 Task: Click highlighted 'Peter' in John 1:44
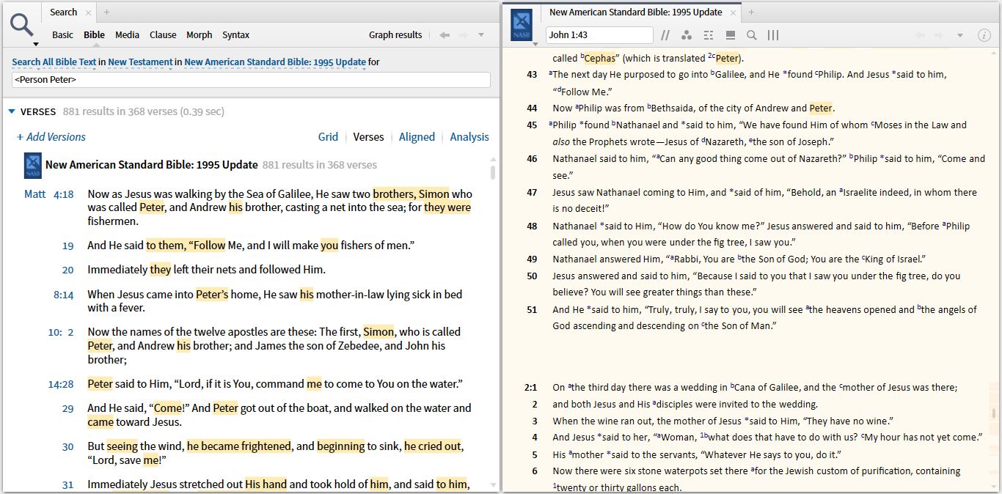(821, 108)
